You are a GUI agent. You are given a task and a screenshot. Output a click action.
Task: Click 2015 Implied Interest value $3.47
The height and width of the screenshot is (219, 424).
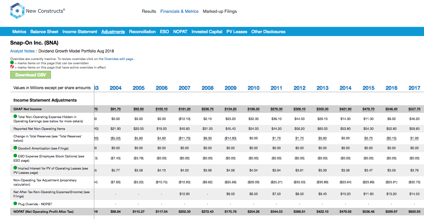(x=368, y=170)
